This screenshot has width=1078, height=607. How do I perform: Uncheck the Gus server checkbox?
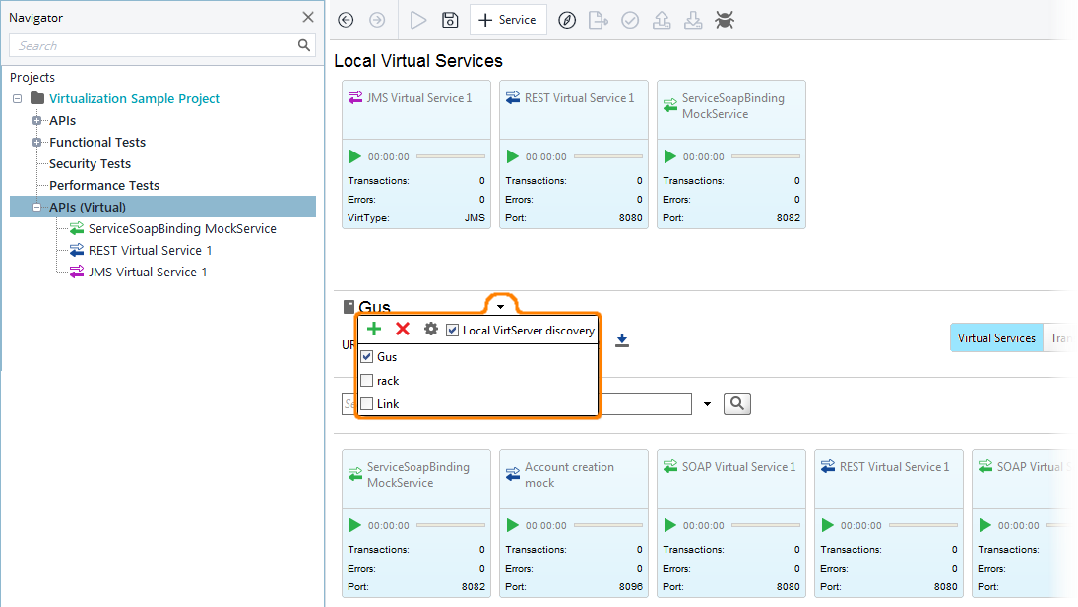tap(365, 356)
